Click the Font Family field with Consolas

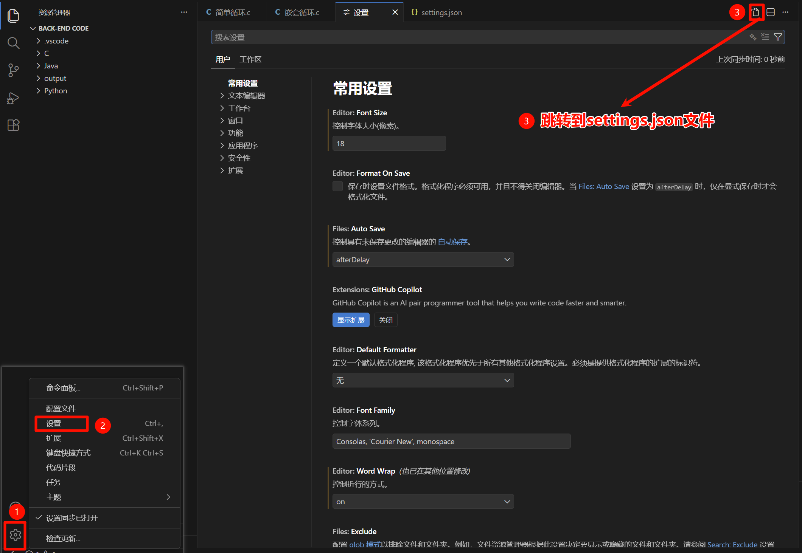[451, 441]
